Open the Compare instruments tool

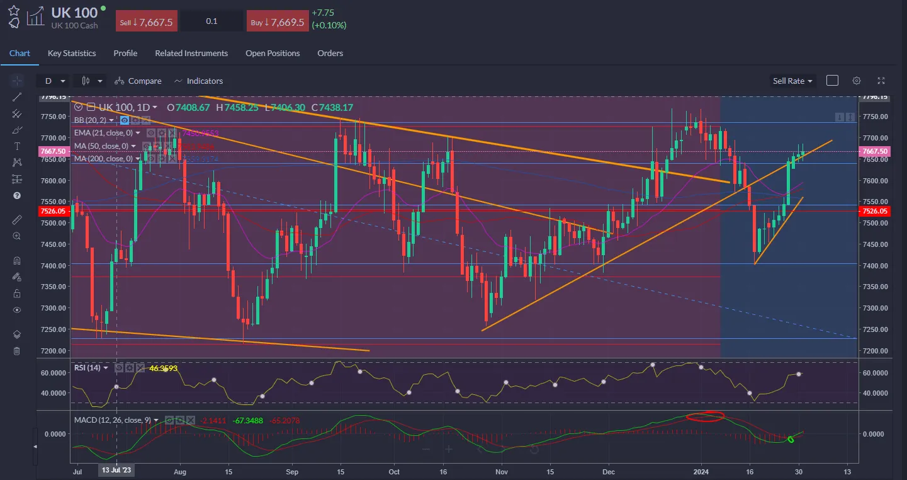tap(138, 81)
